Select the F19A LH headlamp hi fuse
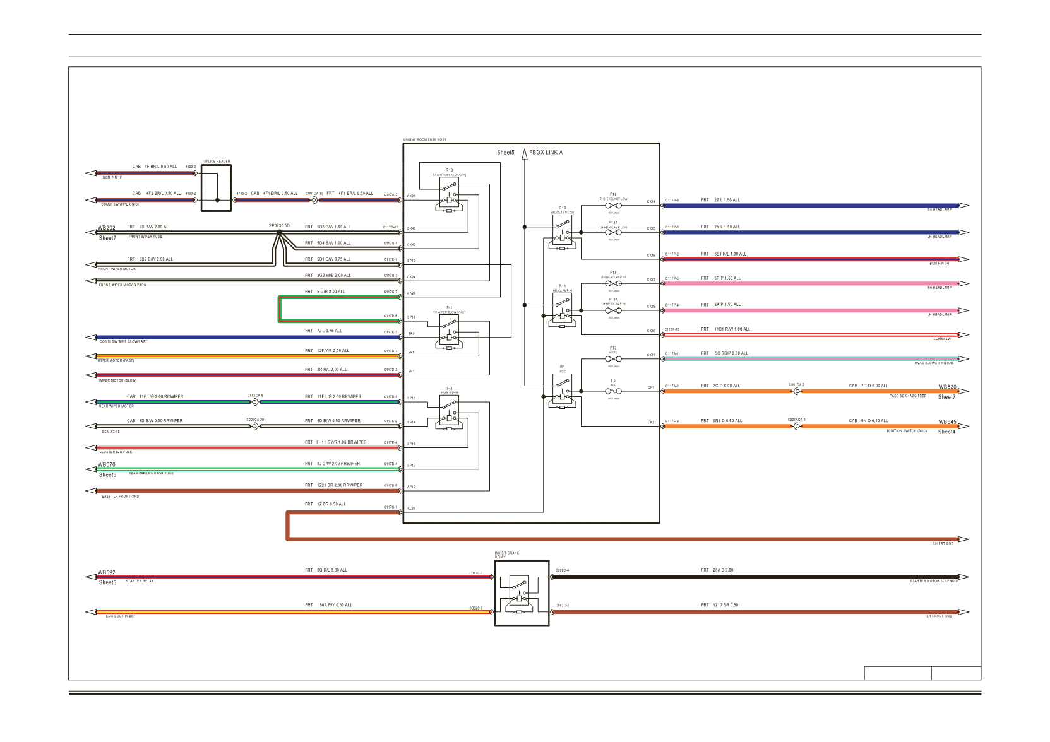 613,310
